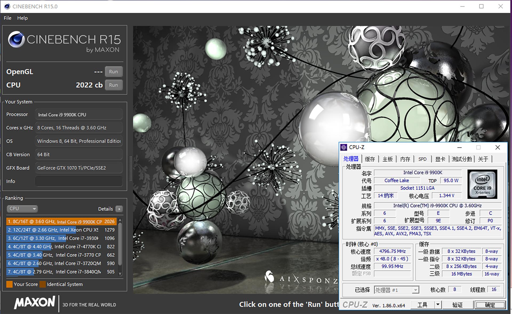Click the orange Your Score legend swatch
The image size is (512, 314).
pyautogui.click(x=9, y=284)
